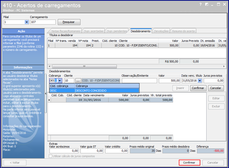
Task: Select the COD. 10 - F/DF/ISENTO/CONS. title row
Action: tap(137, 45)
